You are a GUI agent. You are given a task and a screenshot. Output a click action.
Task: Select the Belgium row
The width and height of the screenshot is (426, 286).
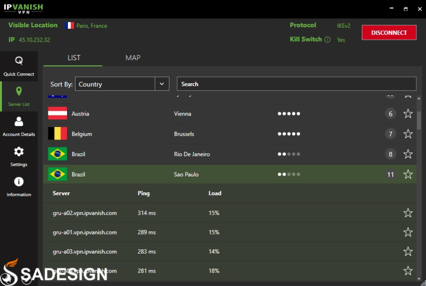coord(230,134)
